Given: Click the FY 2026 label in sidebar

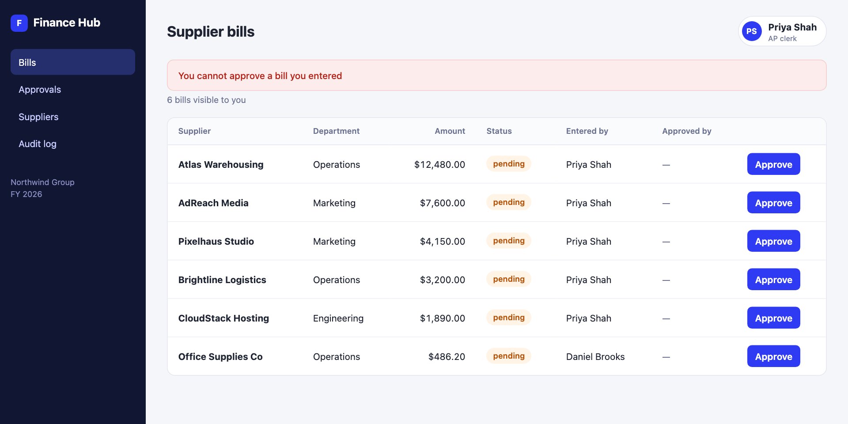Looking at the screenshot, I should [26, 194].
